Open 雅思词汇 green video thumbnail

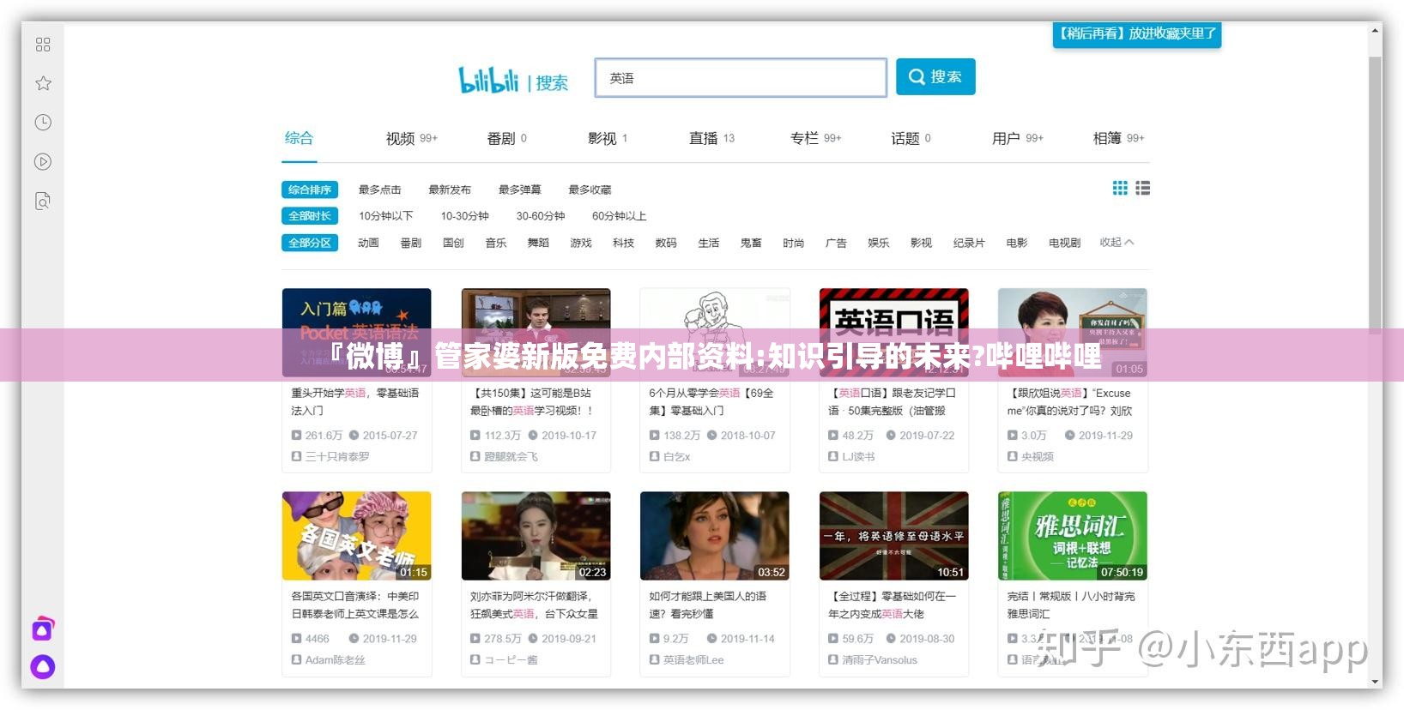[x=1073, y=536]
